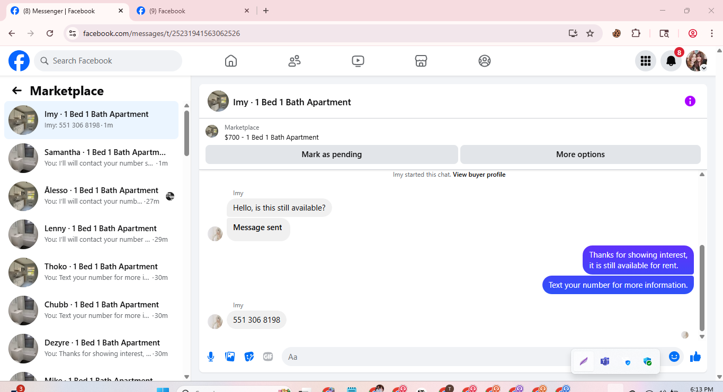Screen dimensions: 723x392
Task: Click 'Text your number for more information.' bubble
Action: click(618, 285)
